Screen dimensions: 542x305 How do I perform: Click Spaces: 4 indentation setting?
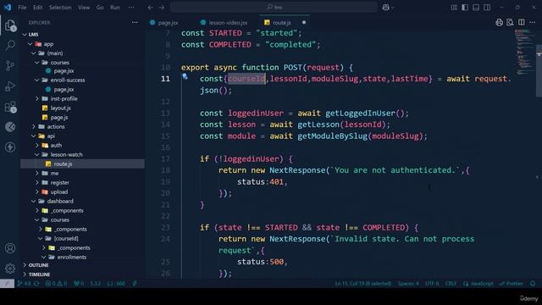coord(408,283)
